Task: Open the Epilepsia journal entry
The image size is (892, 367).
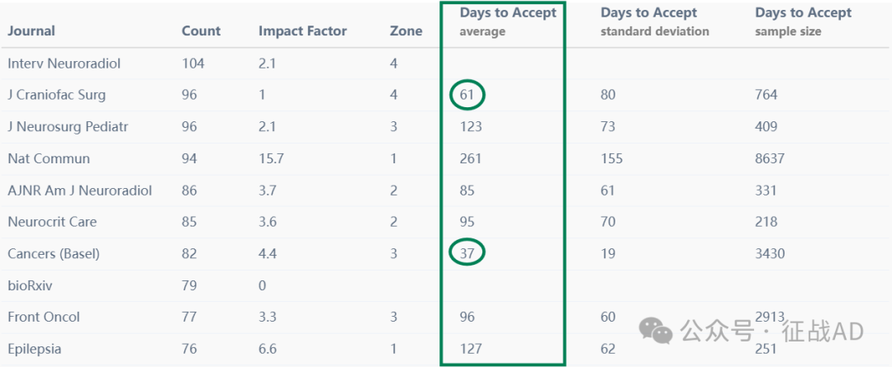Action: tap(34, 349)
